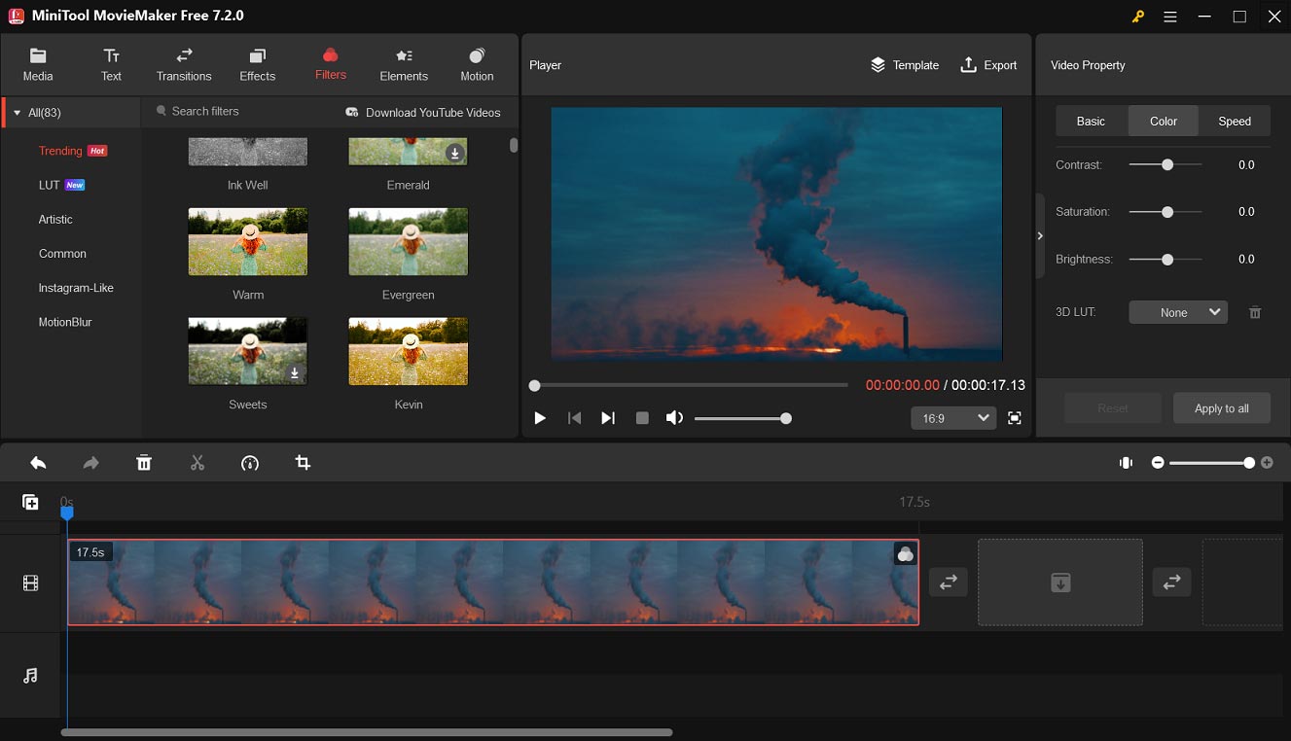The width and height of the screenshot is (1291, 741).
Task: Open the Template chooser
Action: 905,65
